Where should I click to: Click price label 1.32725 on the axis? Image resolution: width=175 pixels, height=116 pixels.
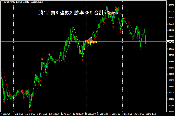pyautogui.click(x=171, y=112)
